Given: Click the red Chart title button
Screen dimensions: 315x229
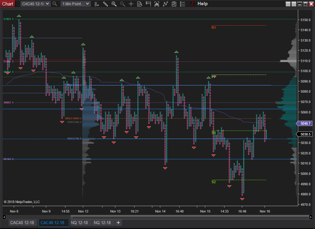Looking at the screenshot, I should (x=8, y=4).
